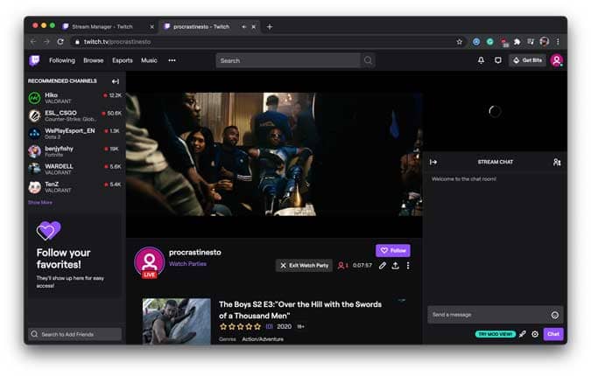Open Chrome vertical dots menu

click(558, 41)
